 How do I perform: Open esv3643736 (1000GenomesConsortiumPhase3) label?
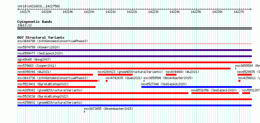pyautogui.click(x=53, y=78)
